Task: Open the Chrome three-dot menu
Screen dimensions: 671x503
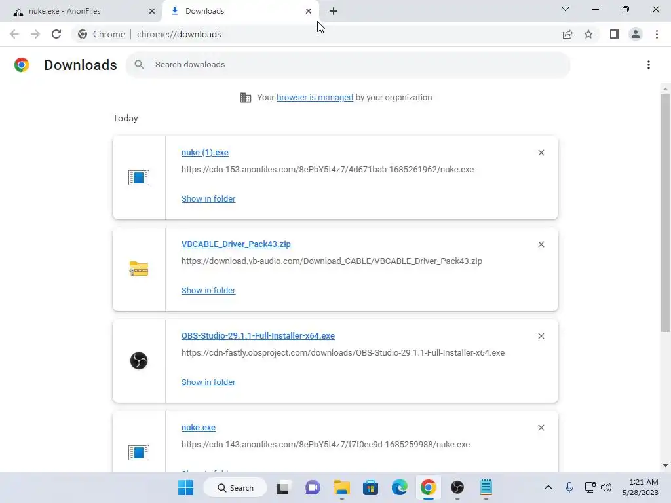Action: coord(657,34)
